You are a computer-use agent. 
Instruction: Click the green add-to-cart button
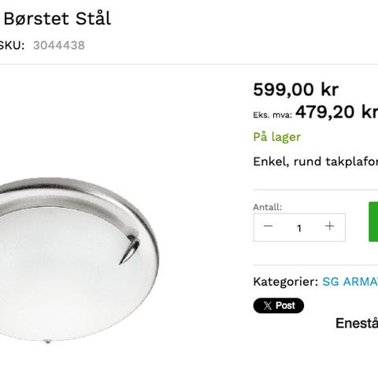pyautogui.click(x=373, y=221)
